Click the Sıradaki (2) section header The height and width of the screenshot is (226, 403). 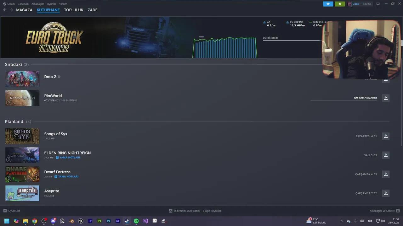tap(17, 64)
